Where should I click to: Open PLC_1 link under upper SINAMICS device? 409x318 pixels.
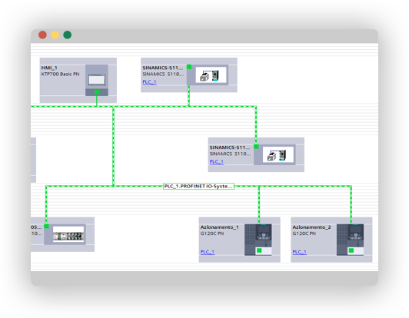pos(149,82)
